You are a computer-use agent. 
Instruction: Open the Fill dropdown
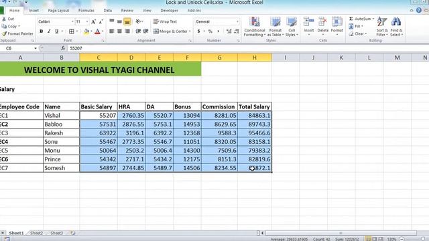356,26
